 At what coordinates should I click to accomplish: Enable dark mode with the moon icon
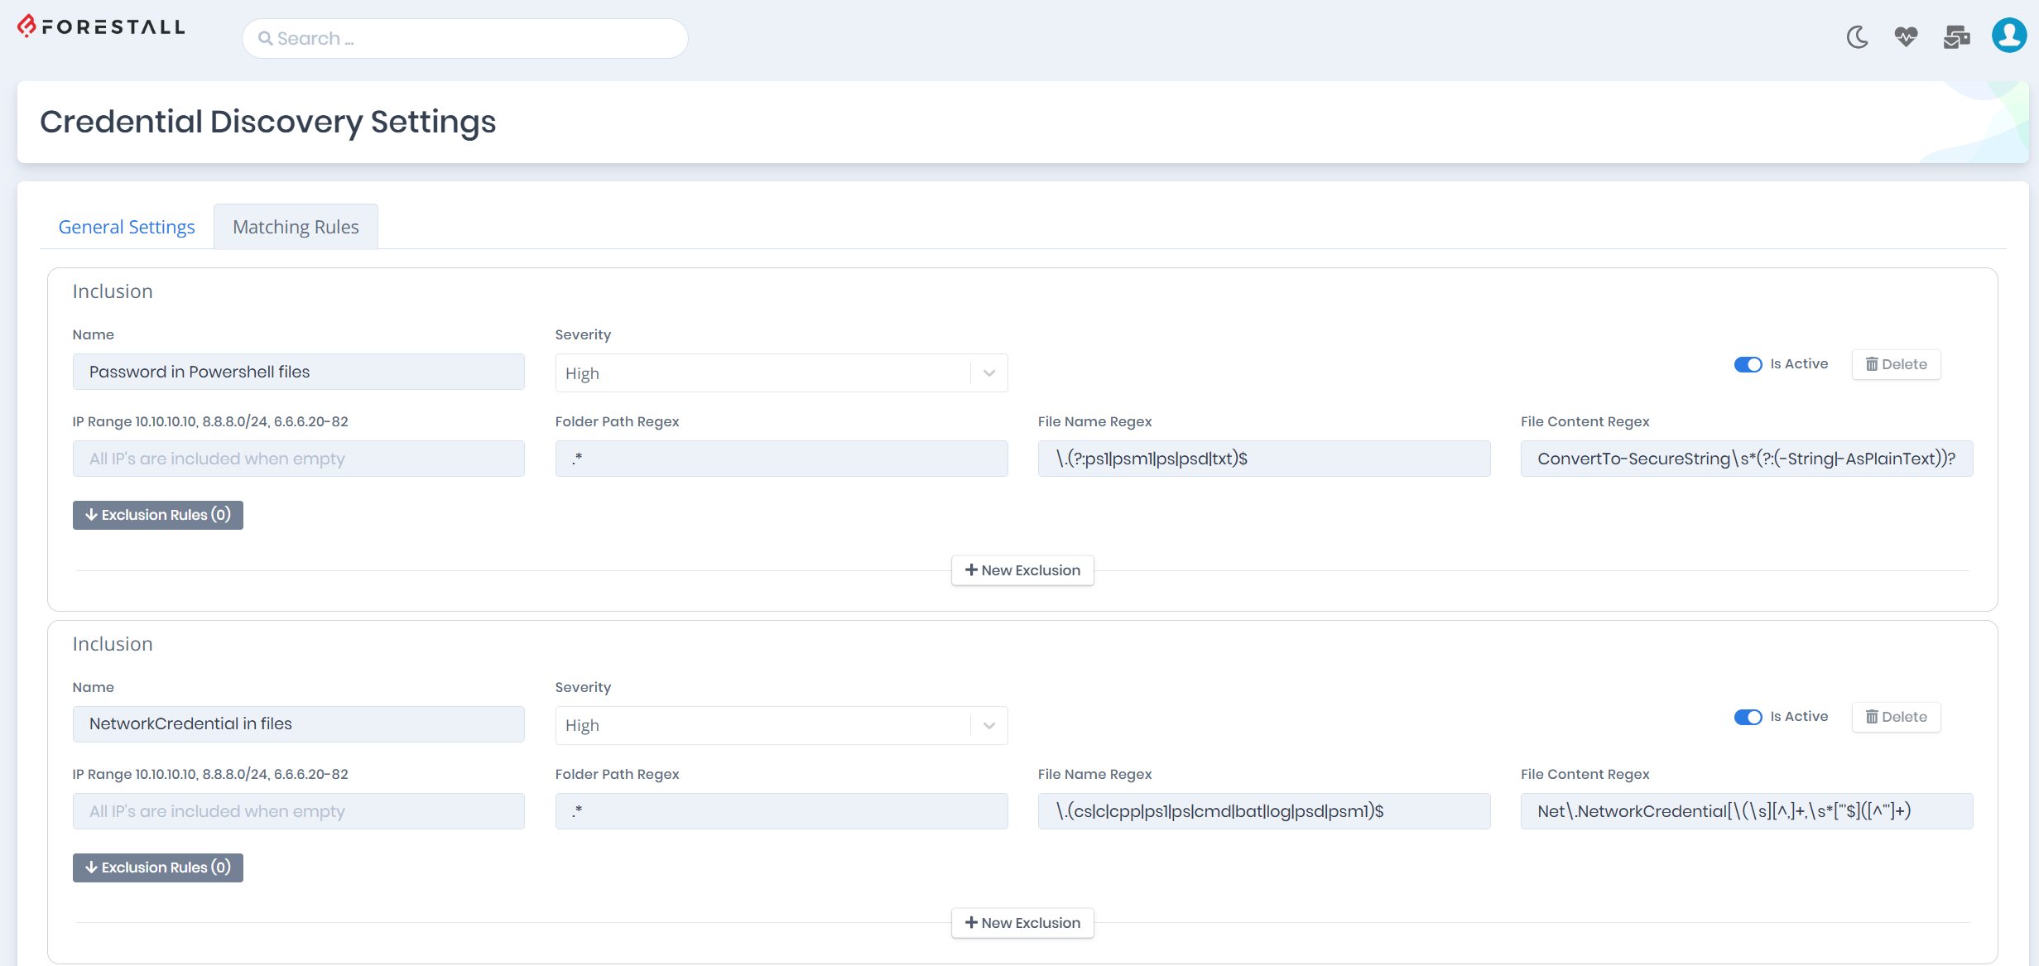(1856, 36)
